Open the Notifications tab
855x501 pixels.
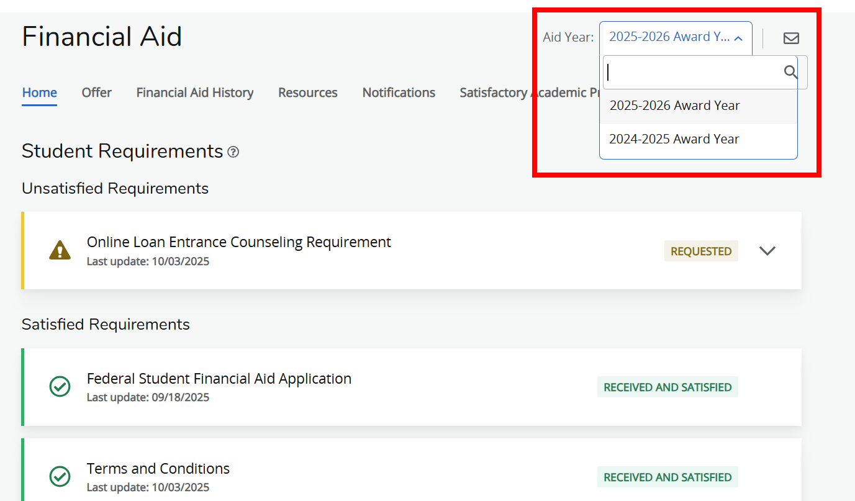(x=399, y=92)
